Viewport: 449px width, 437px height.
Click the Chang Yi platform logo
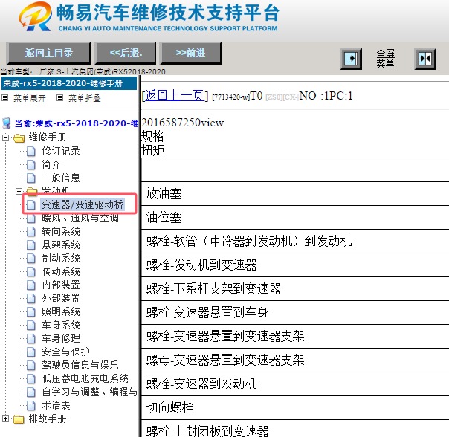pos(35,16)
